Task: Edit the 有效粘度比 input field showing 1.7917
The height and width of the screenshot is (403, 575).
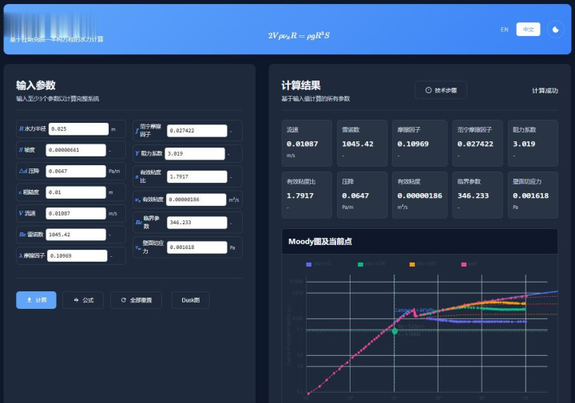Action: [197, 176]
